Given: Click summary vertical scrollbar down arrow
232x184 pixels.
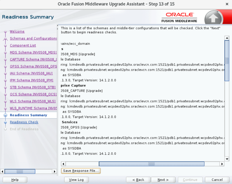Looking at the screenshot, I should (227, 159).
